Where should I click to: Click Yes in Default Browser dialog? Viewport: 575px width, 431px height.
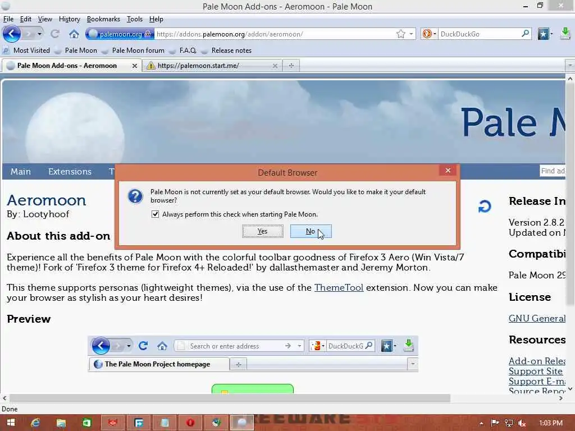point(263,231)
